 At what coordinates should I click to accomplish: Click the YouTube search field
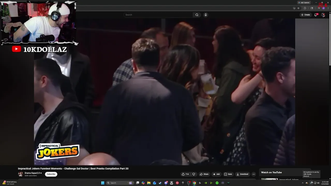[x=158, y=15]
